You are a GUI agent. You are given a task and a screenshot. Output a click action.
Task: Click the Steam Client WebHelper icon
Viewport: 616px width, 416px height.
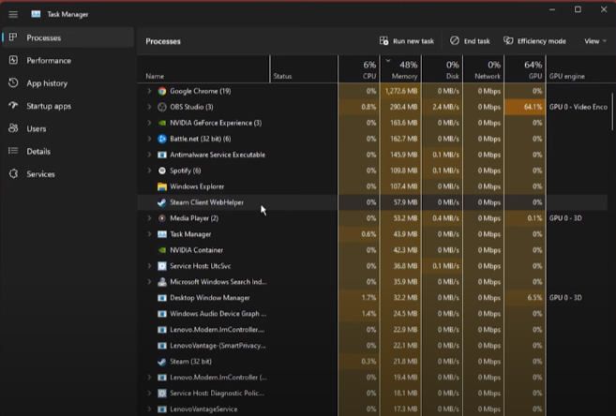[162, 202]
